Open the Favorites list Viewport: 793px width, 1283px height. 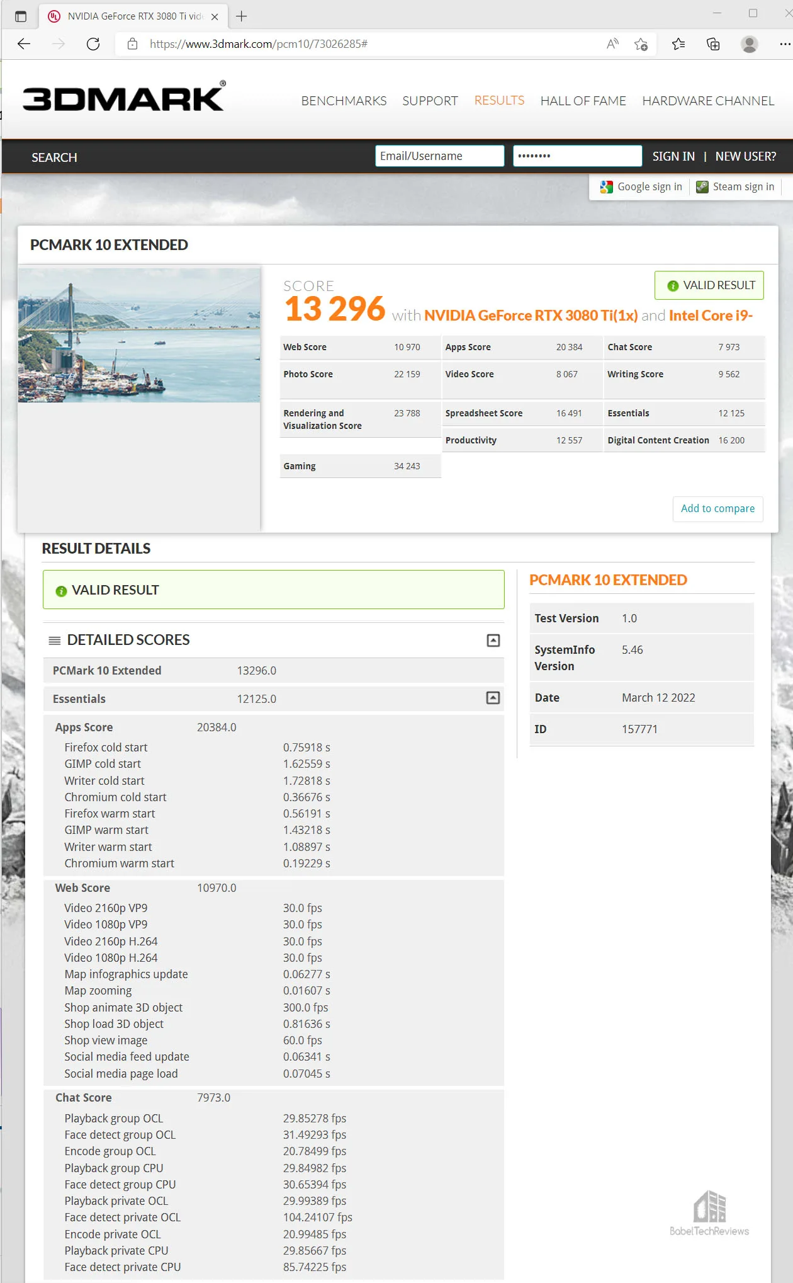point(678,44)
